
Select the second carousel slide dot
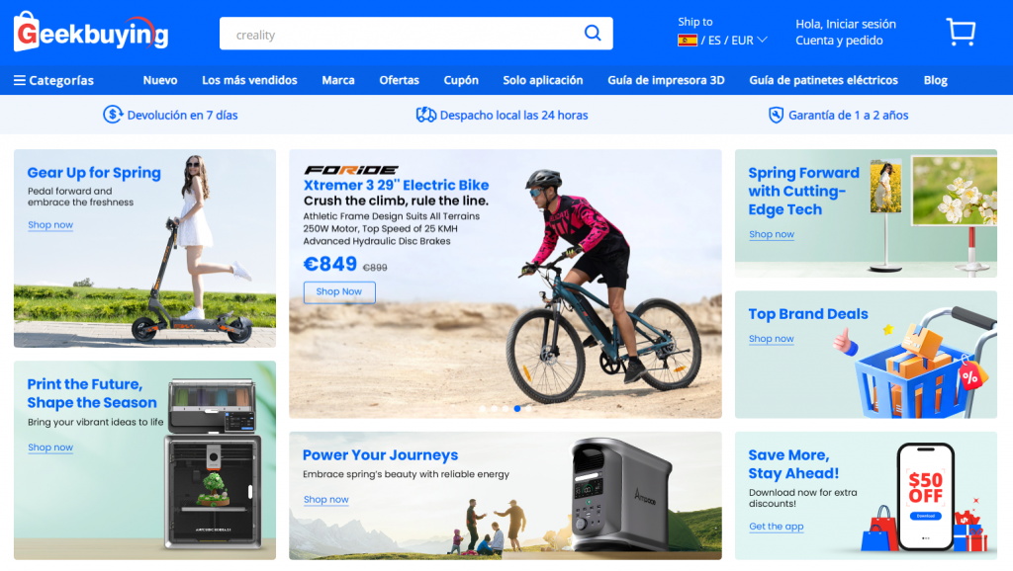coord(494,408)
